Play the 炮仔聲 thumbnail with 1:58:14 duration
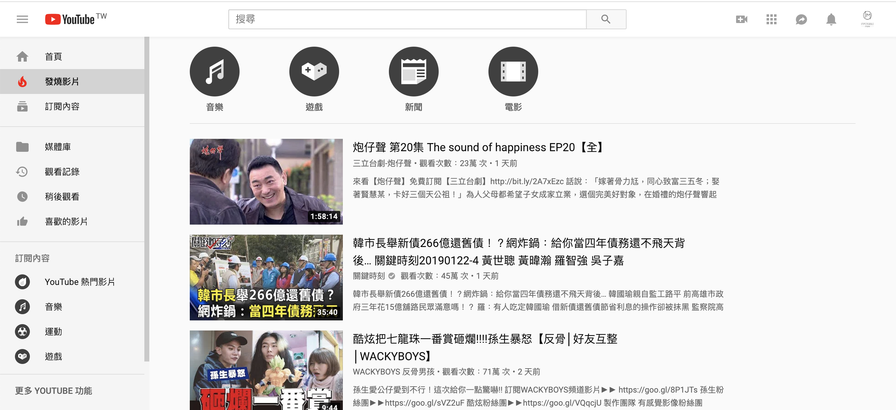Image resolution: width=896 pixels, height=410 pixels. coord(266,182)
